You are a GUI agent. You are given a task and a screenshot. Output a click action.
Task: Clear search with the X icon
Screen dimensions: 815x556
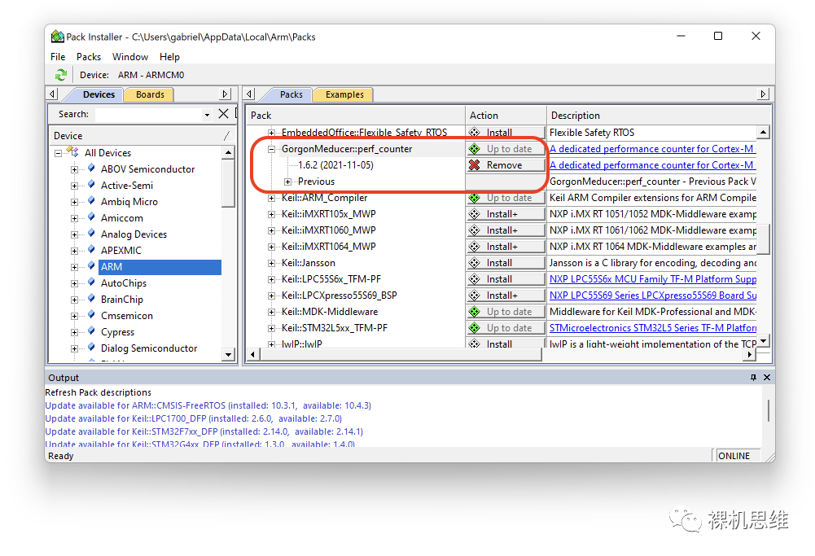(x=223, y=115)
